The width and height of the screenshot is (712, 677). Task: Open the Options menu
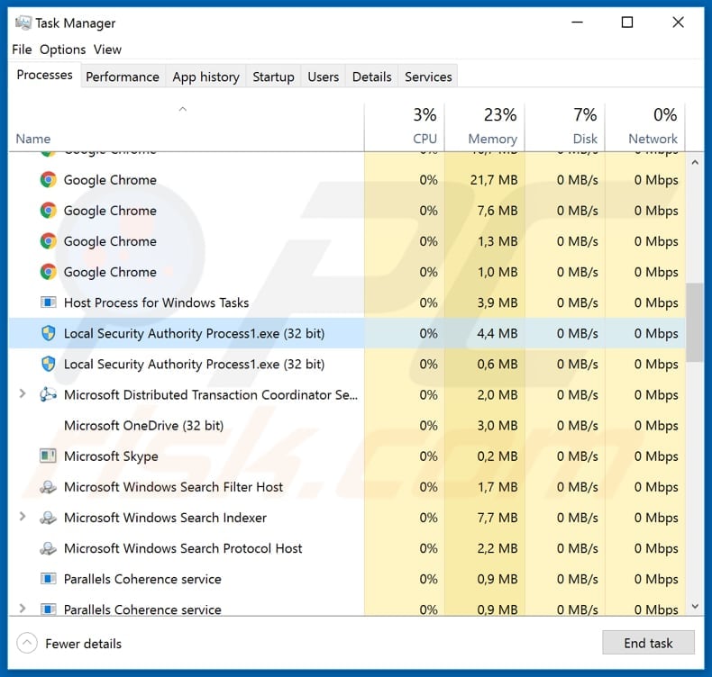(63, 50)
